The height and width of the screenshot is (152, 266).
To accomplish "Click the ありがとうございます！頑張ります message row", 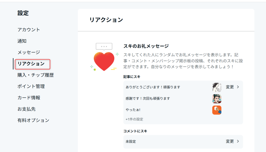I will click(153, 87).
